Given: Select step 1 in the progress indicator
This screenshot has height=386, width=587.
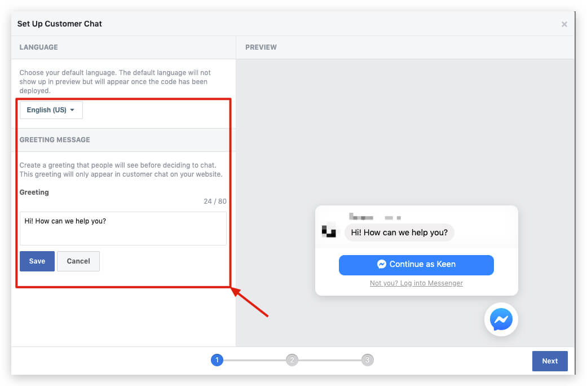Looking at the screenshot, I should [217, 360].
